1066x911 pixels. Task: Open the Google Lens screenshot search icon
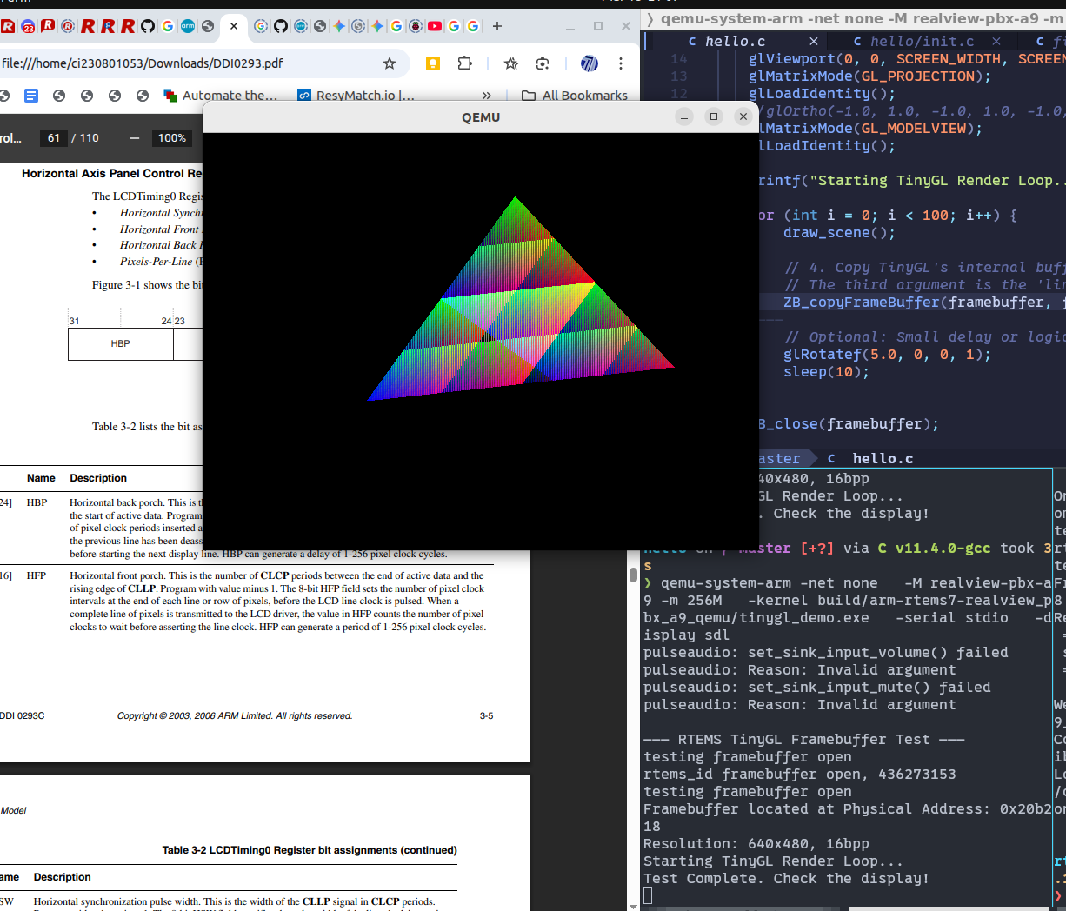pos(543,63)
